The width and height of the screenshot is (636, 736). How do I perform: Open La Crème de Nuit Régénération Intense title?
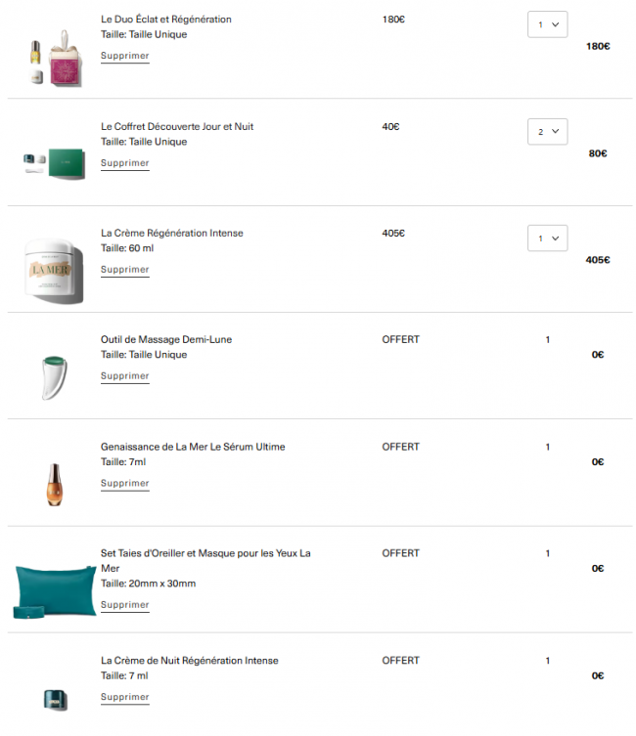click(189, 661)
